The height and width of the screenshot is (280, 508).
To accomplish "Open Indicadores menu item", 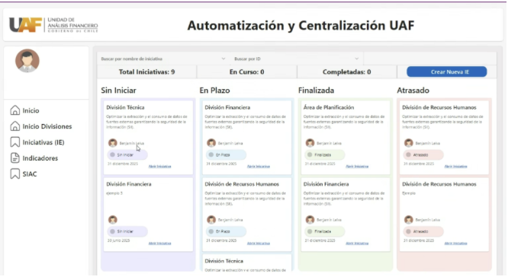I will pyautogui.click(x=40, y=158).
